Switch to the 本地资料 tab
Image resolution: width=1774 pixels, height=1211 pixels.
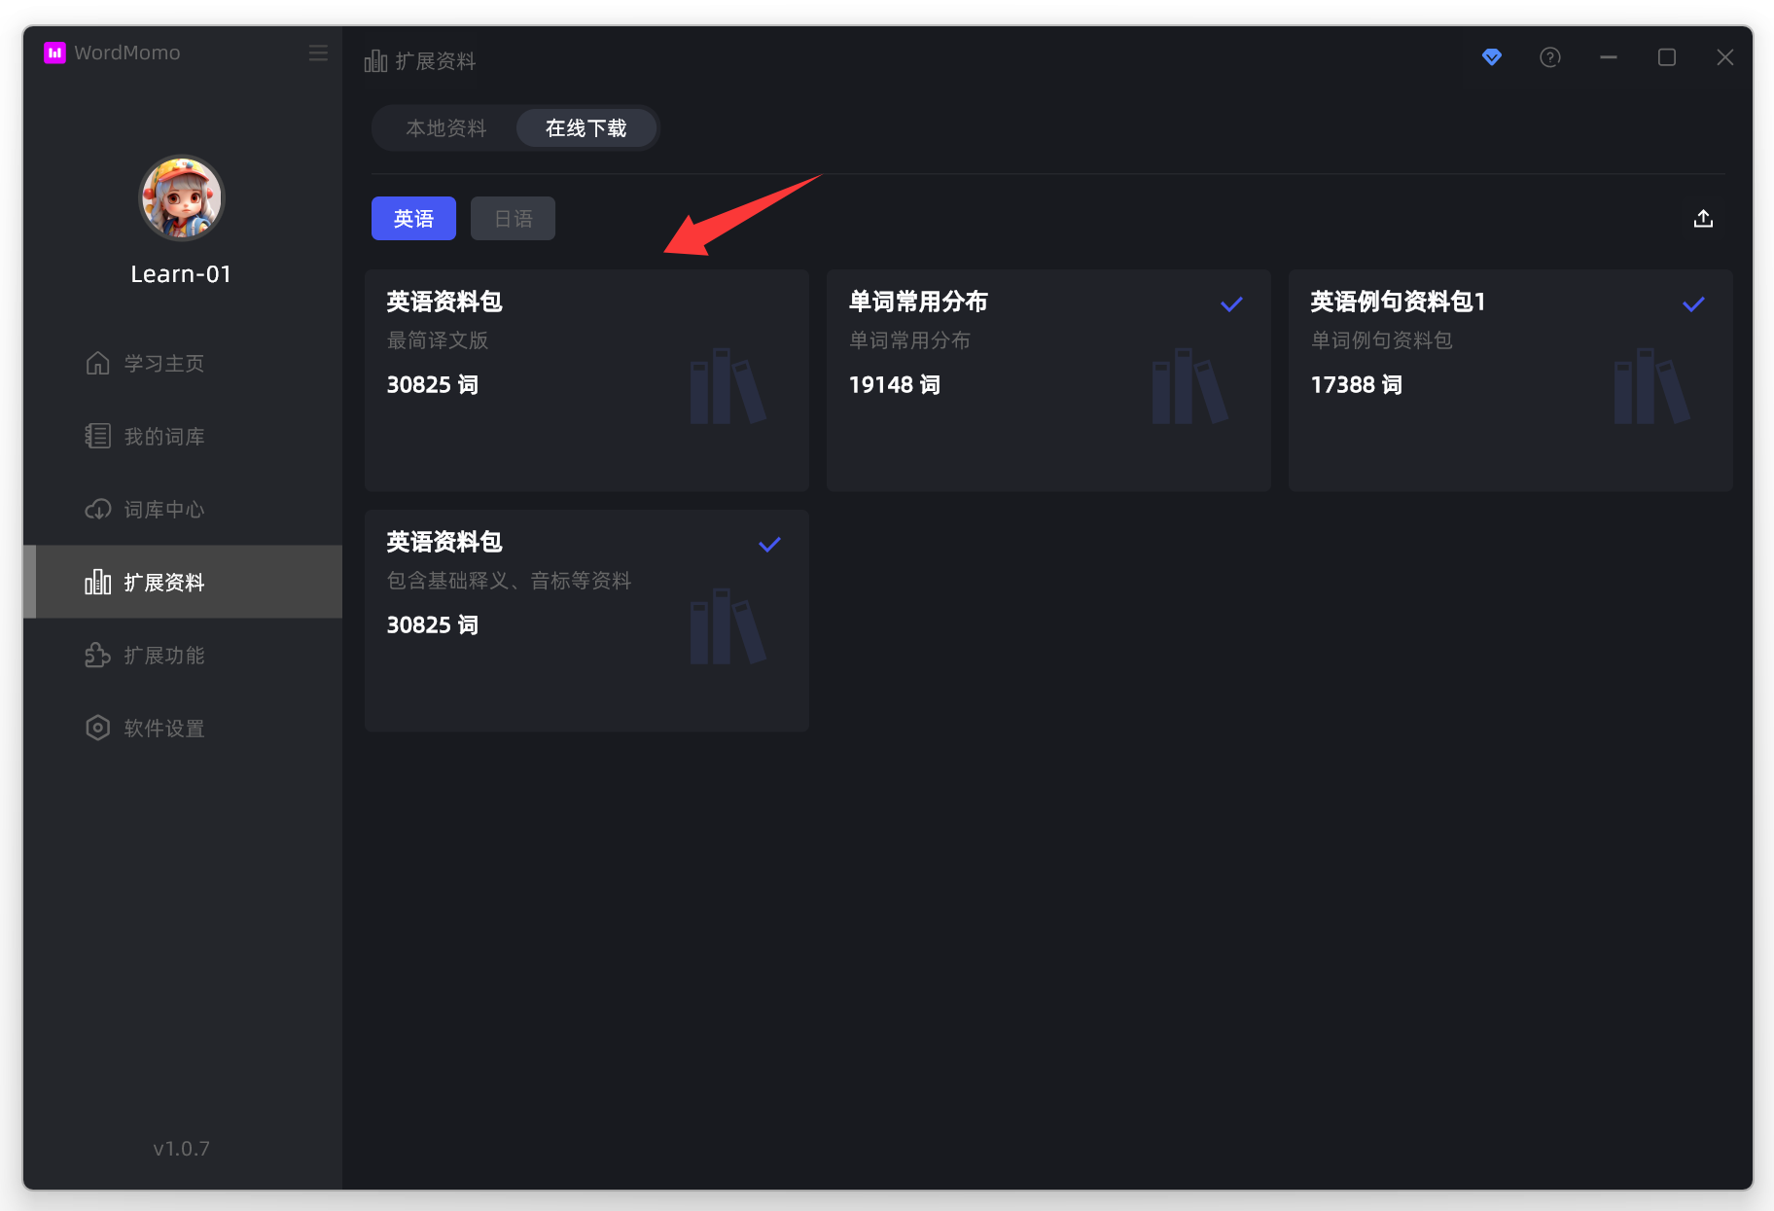click(445, 128)
